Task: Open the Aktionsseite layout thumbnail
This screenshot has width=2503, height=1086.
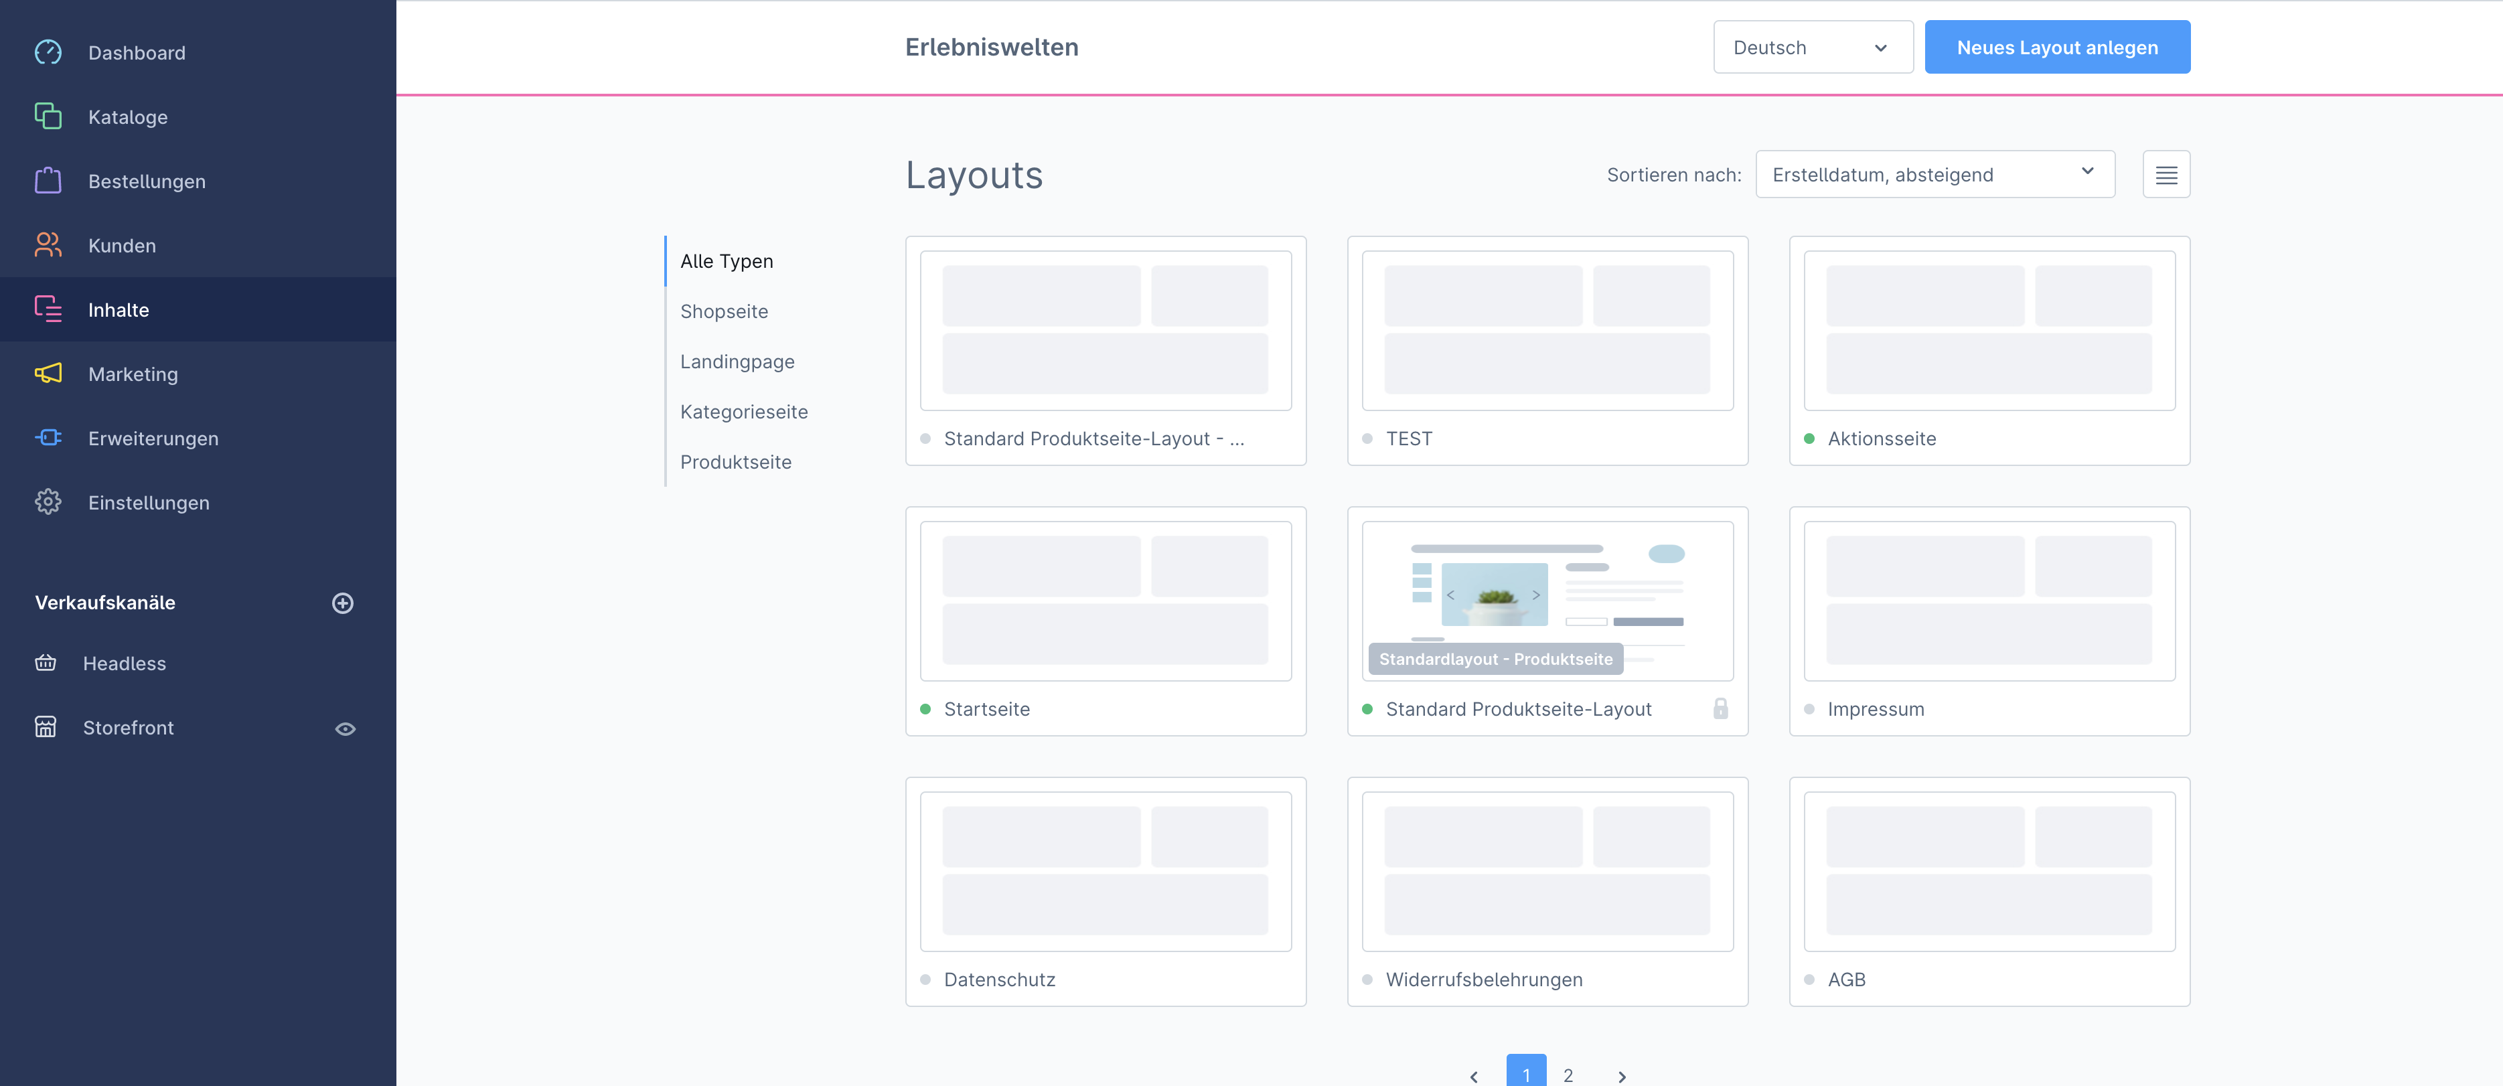Action: coord(1989,330)
